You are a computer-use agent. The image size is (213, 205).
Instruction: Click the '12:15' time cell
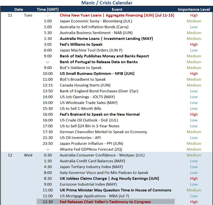coord(48,85)
